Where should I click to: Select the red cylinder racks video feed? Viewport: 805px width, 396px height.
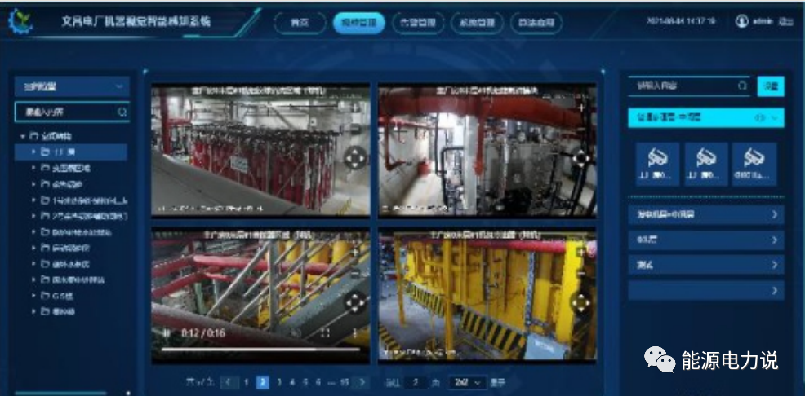pyautogui.click(x=260, y=150)
